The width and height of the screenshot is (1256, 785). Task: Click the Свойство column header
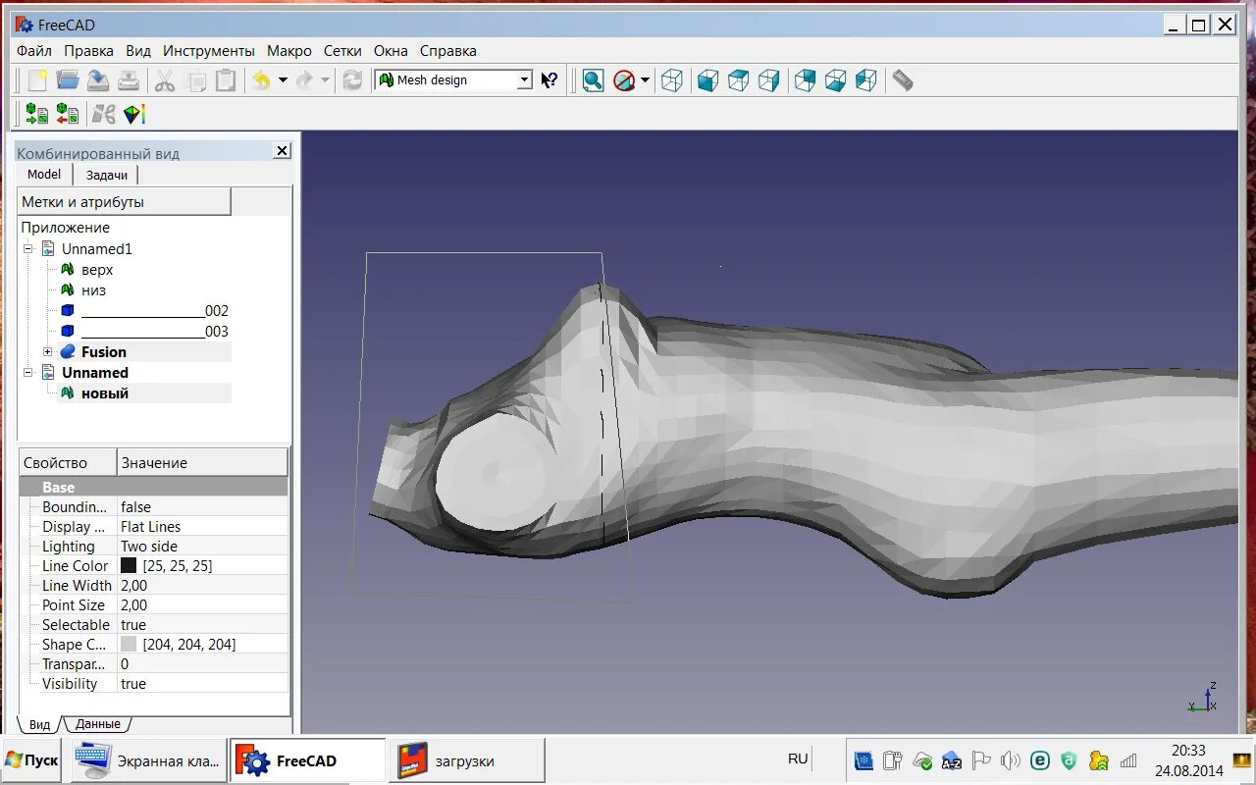(x=68, y=463)
